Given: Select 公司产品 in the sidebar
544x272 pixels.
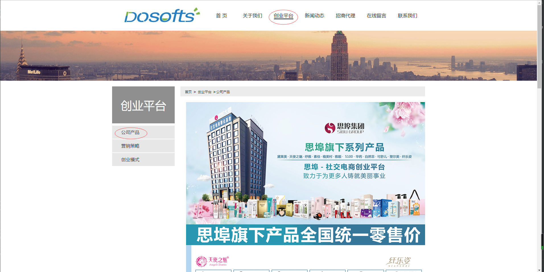Looking at the screenshot, I should (143, 132).
